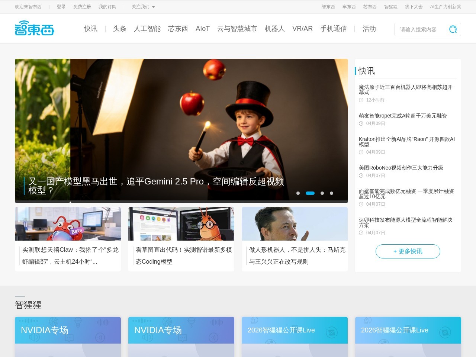Viewport: 476px width, 357px height.
Task: Open the 车东西 sister site
Action: click(349, 7)
